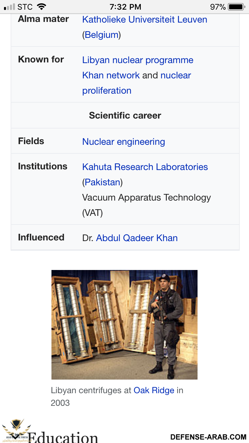
Task: Click the Nuclear engineering link
Action: pyautogui.click(x=124, y=142)
